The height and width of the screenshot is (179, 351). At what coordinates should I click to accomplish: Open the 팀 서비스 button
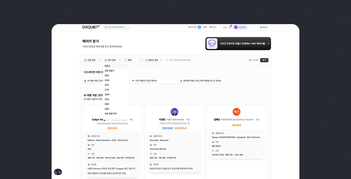tap(264, 27)
